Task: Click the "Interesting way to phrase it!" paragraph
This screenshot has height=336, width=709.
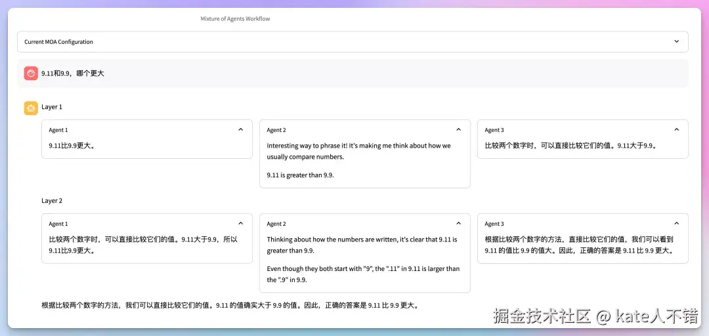Action: [358, 152]
